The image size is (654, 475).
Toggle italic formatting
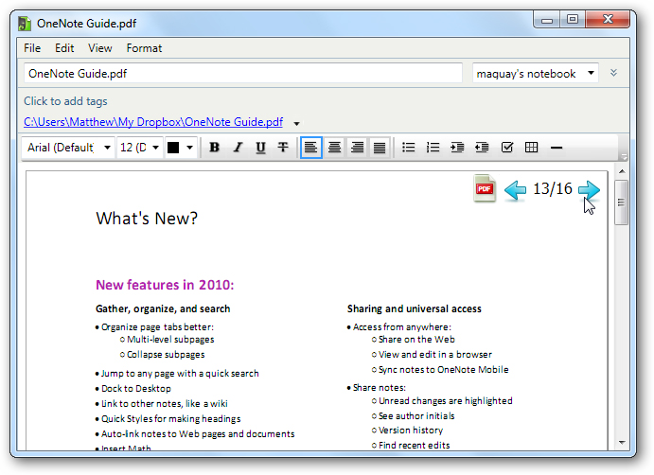point(238,148)
